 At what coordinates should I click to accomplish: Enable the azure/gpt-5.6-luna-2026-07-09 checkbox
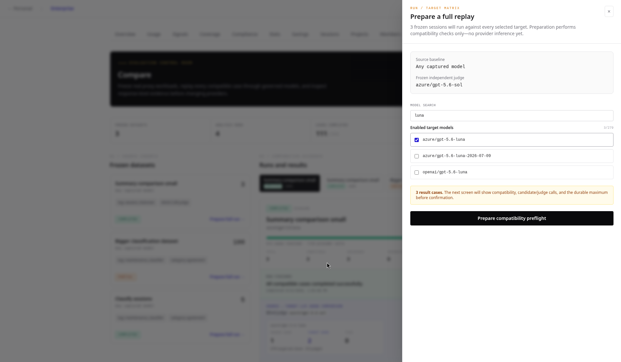point(417,156)
